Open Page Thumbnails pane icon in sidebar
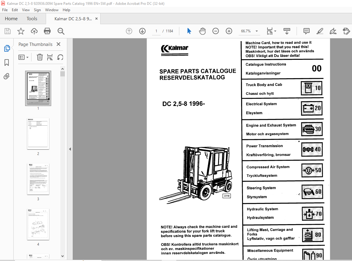 coord(7,48)
